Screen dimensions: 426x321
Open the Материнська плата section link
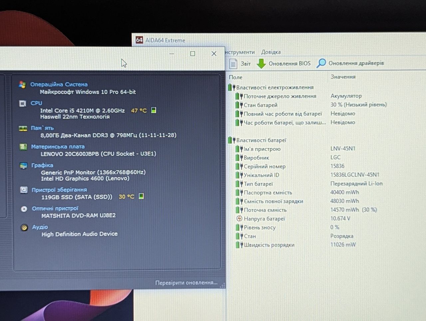(58, 146)
